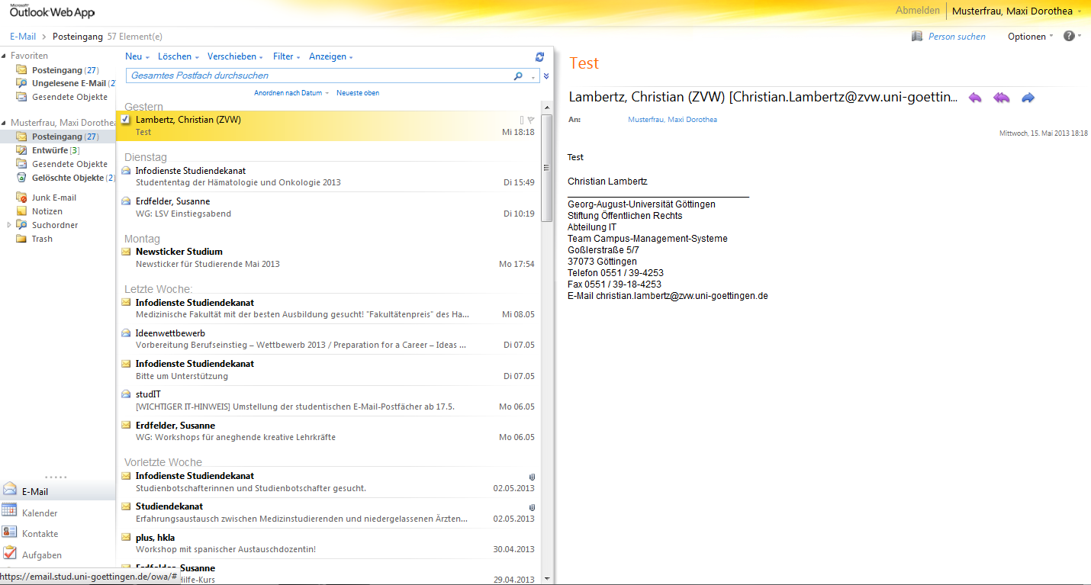Reply to the Test message

pyautogui.click(x=974, y=98)
